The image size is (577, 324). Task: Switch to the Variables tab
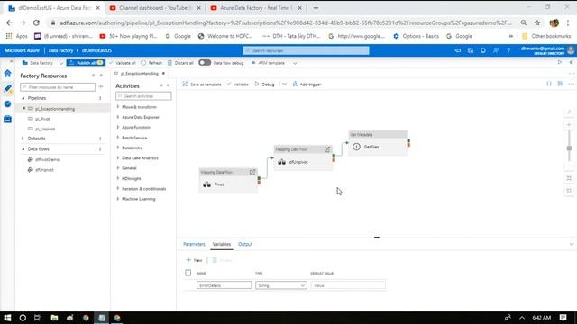pyautogui.click(x=222, y=244)
